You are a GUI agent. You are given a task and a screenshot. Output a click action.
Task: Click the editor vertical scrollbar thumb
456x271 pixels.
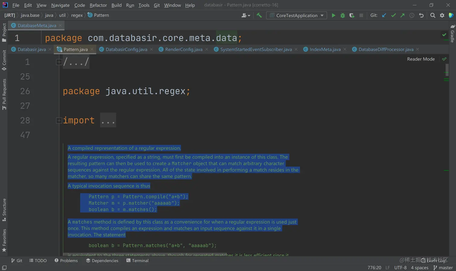coord(447,70)
